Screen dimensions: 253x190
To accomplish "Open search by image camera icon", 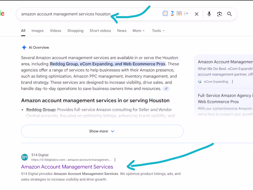I will click(x=219, y=14).
